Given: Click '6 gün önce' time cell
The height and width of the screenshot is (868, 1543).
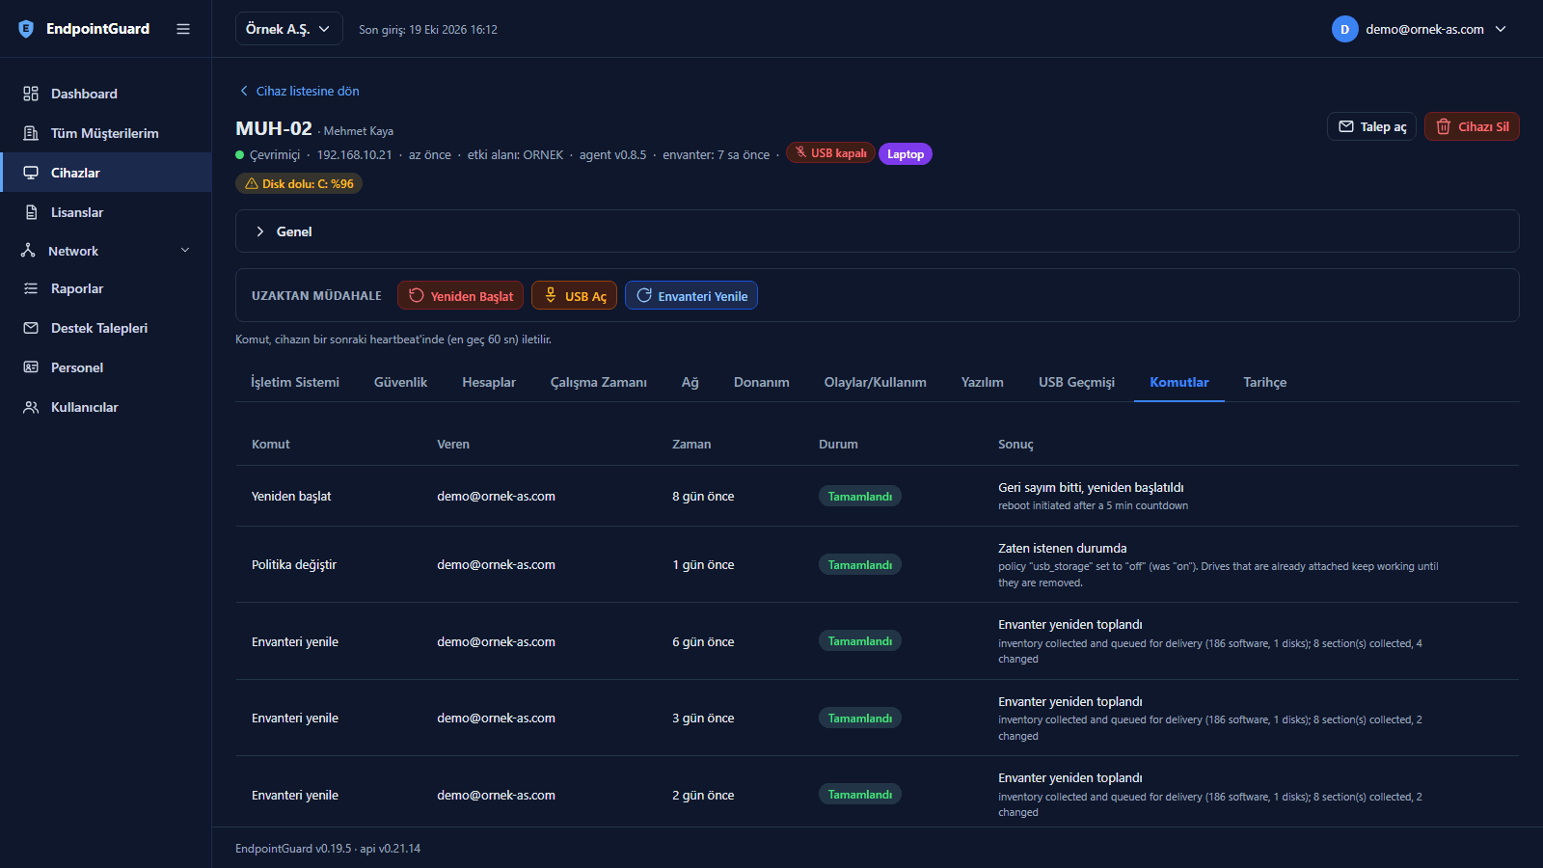Looking at the screenshot, I should tap(703, 641).
